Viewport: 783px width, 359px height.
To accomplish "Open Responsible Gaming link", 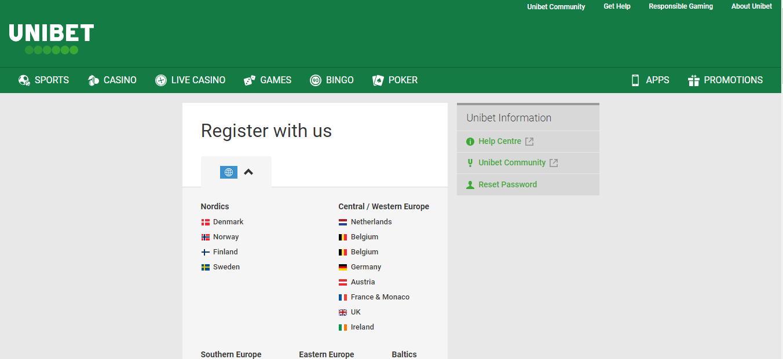I will coord(680,6).
